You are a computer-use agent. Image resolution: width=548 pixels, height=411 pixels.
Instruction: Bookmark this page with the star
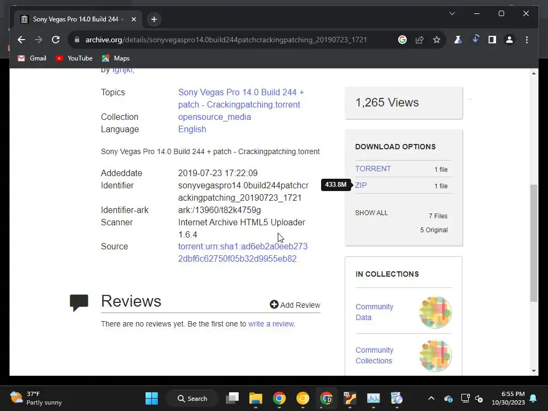click(x=437, y=40)
